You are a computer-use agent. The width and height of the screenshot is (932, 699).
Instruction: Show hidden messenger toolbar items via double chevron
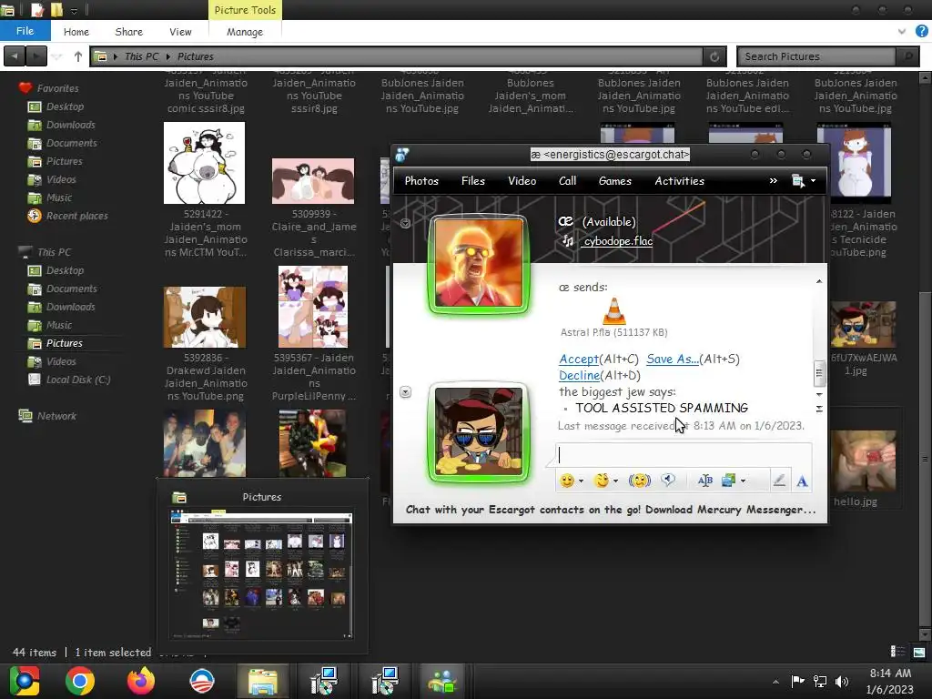point(774,181)
